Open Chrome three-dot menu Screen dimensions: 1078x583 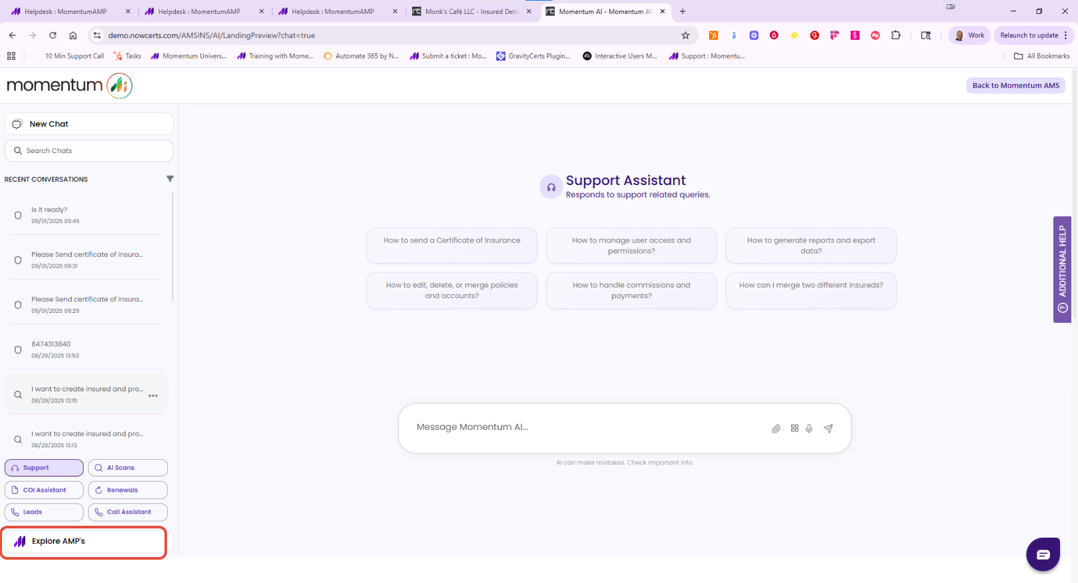(x=1065, y=35)
